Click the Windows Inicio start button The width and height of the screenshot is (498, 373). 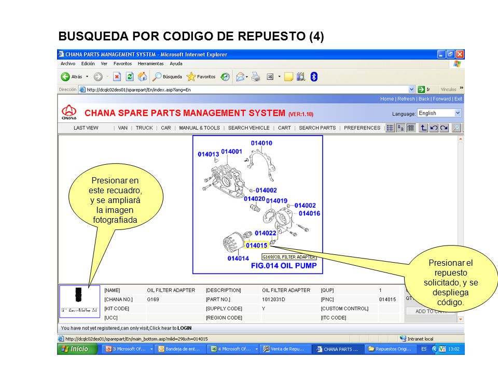77,349
